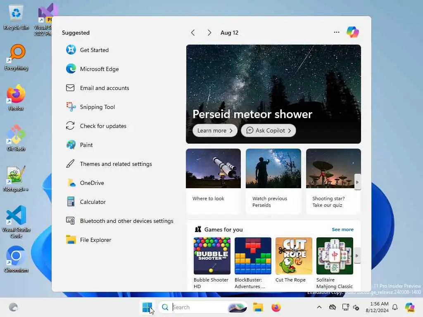This screenshot has width=423, height=317.
Task: Go to next day with right chevron
Action: point(209,33)
